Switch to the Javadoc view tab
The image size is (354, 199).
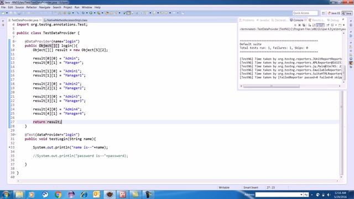[263, 20]
